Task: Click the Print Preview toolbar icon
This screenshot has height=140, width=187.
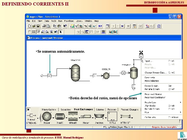Action: click(x=49, y=26)
